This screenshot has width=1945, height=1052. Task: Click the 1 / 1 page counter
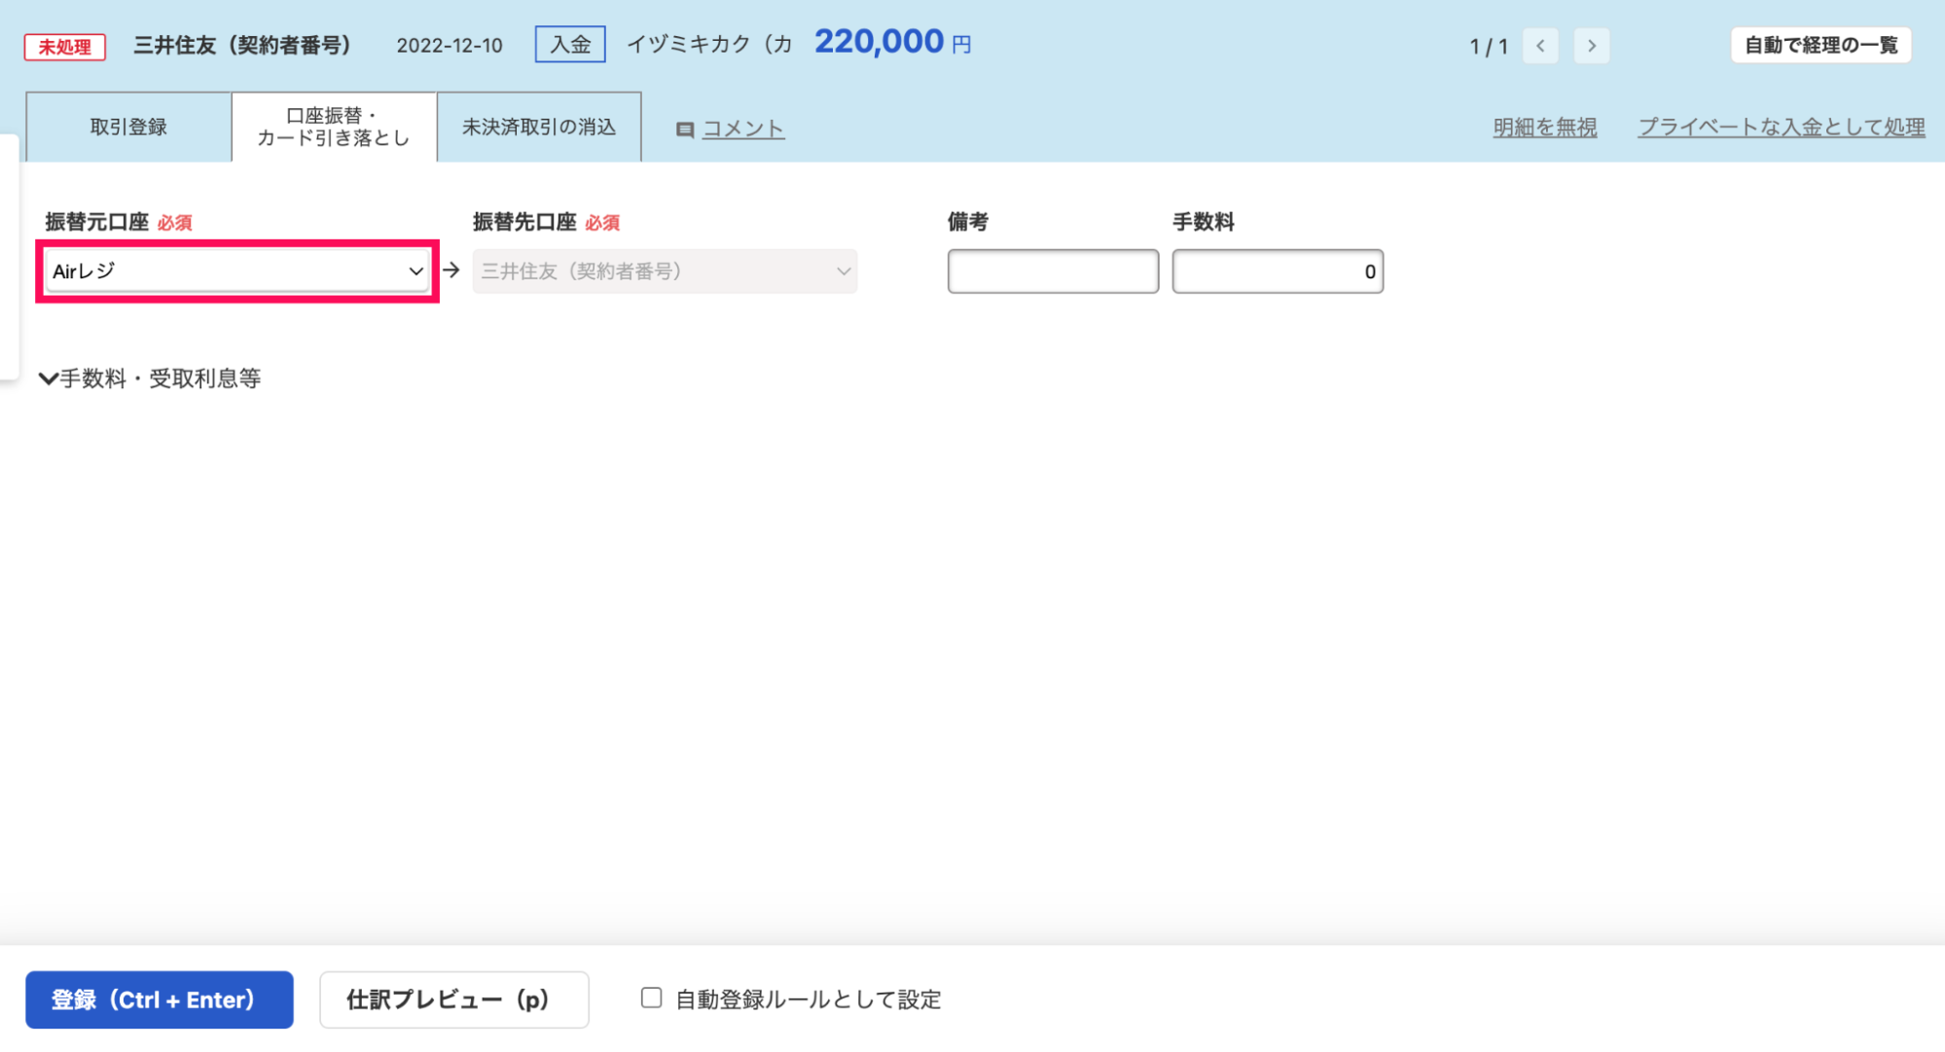pos(1489,47)
